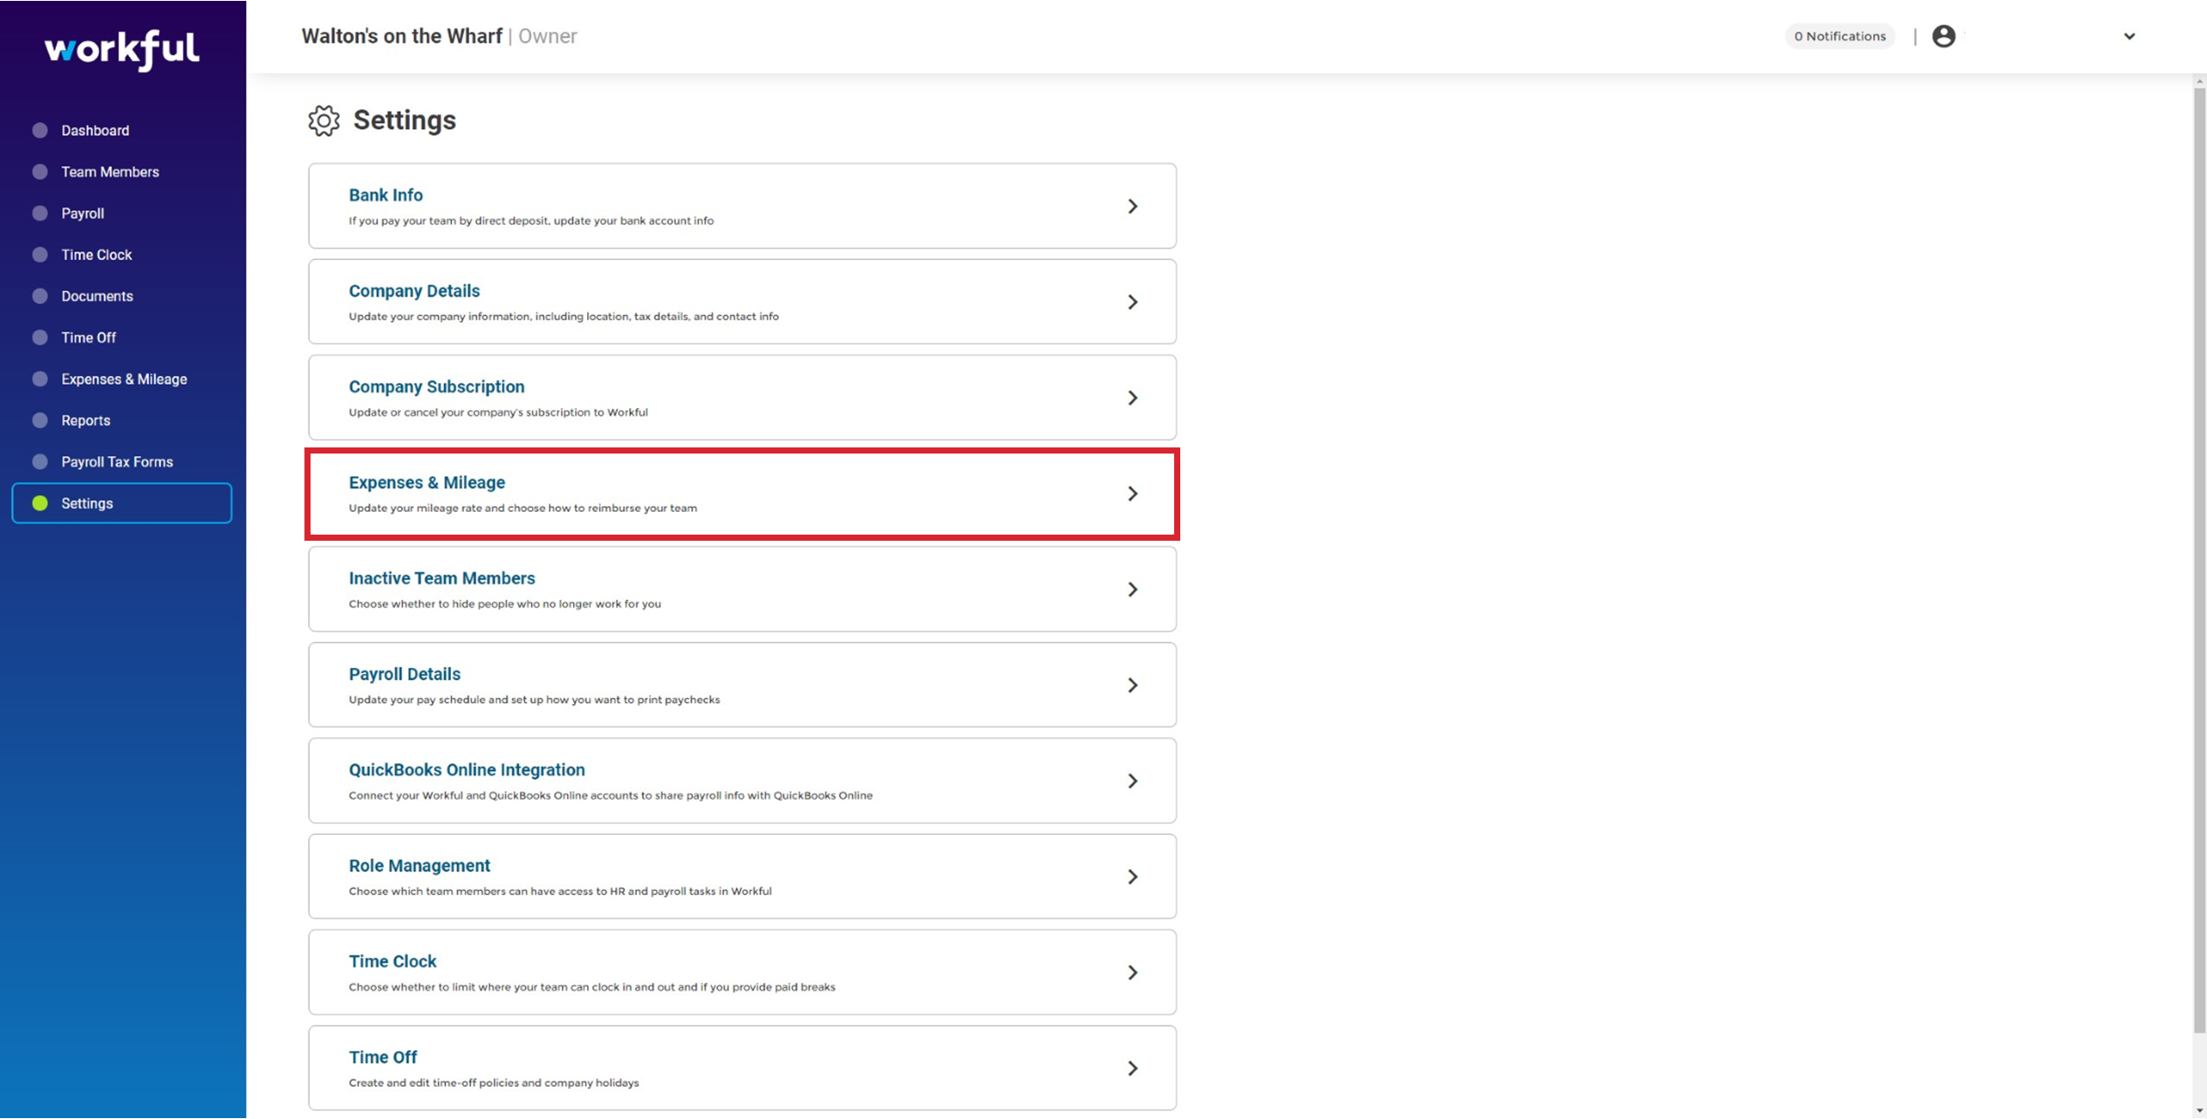Click the scrollbar down arrow
Viewport: 2207px width, 1119px height.
[2199, 1111]
